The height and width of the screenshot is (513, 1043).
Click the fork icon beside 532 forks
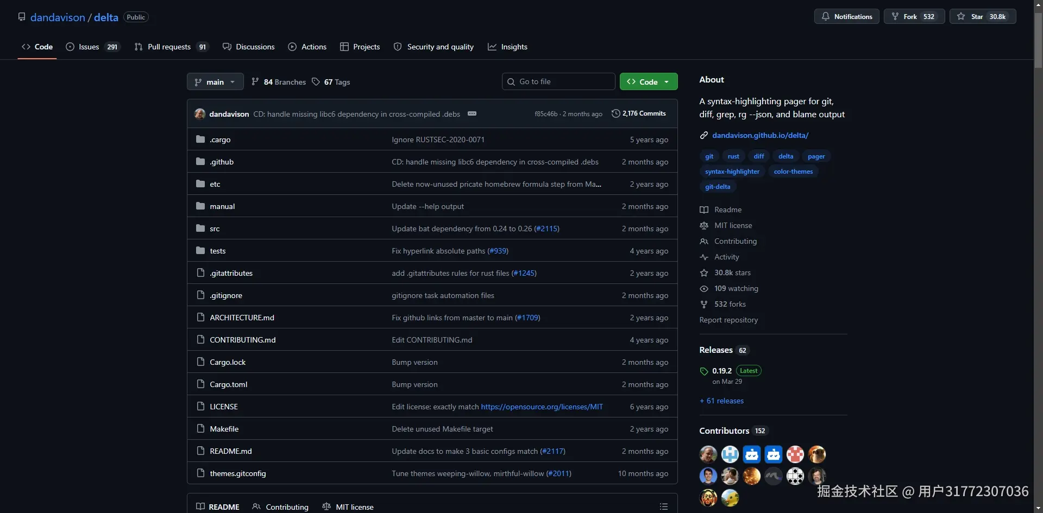pos(704,305)
